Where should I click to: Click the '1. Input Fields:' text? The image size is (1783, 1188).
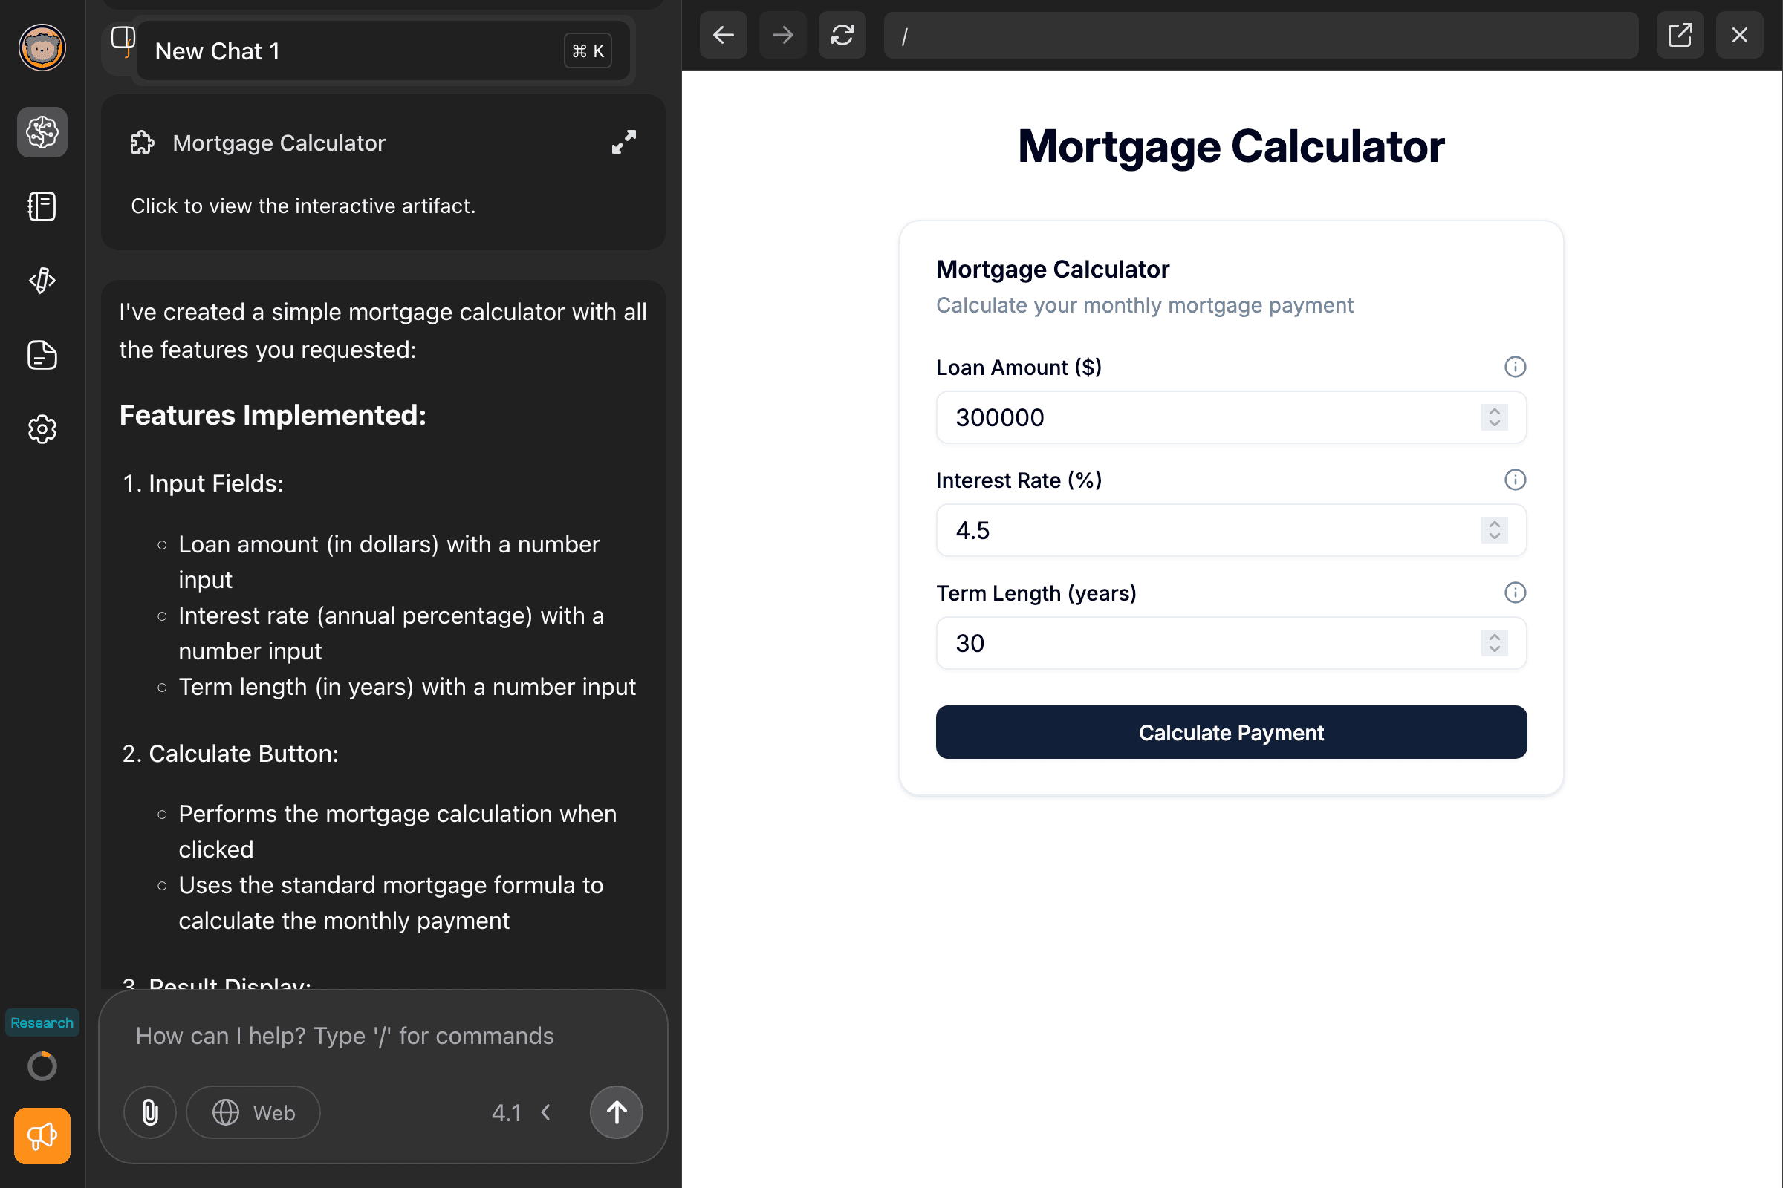(203, 483)
